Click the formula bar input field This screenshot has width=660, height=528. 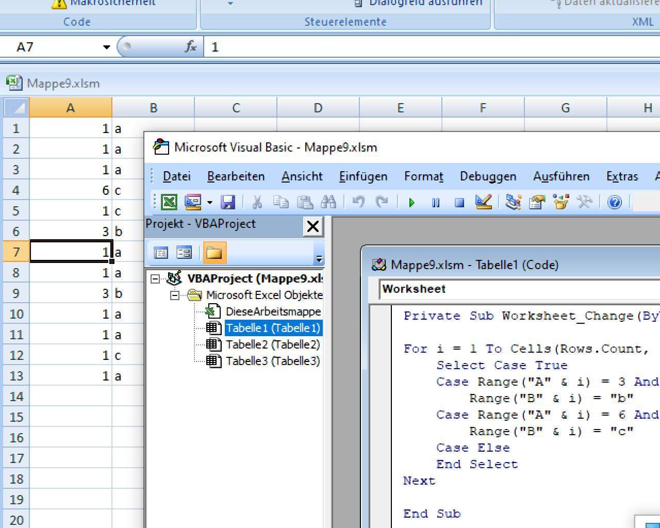point(412,47)
